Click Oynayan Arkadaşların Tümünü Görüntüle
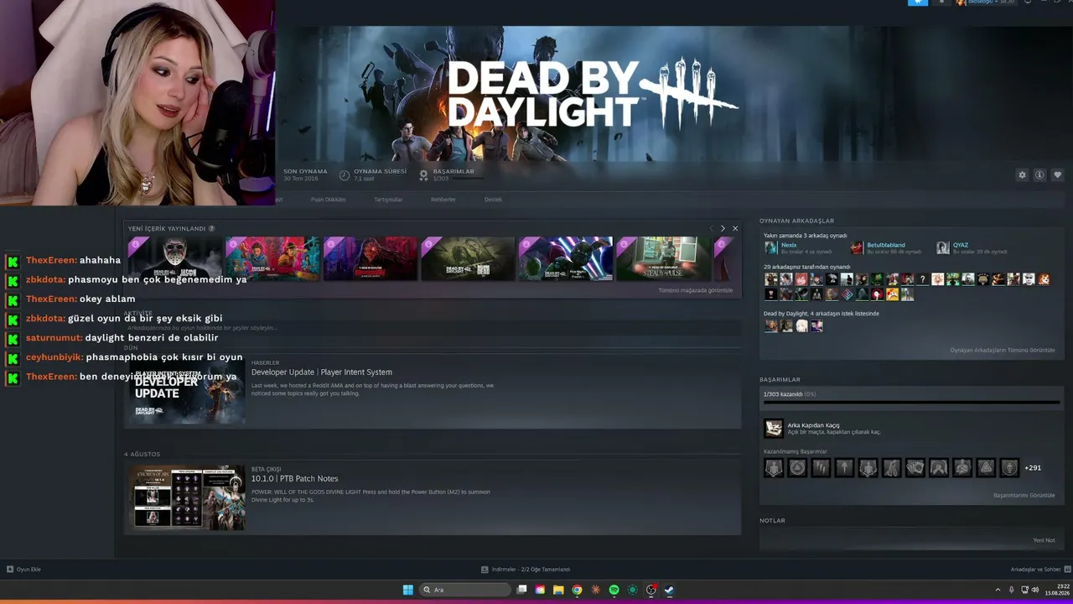Viewport: 1073px width, 604px height. (1003, 350)
